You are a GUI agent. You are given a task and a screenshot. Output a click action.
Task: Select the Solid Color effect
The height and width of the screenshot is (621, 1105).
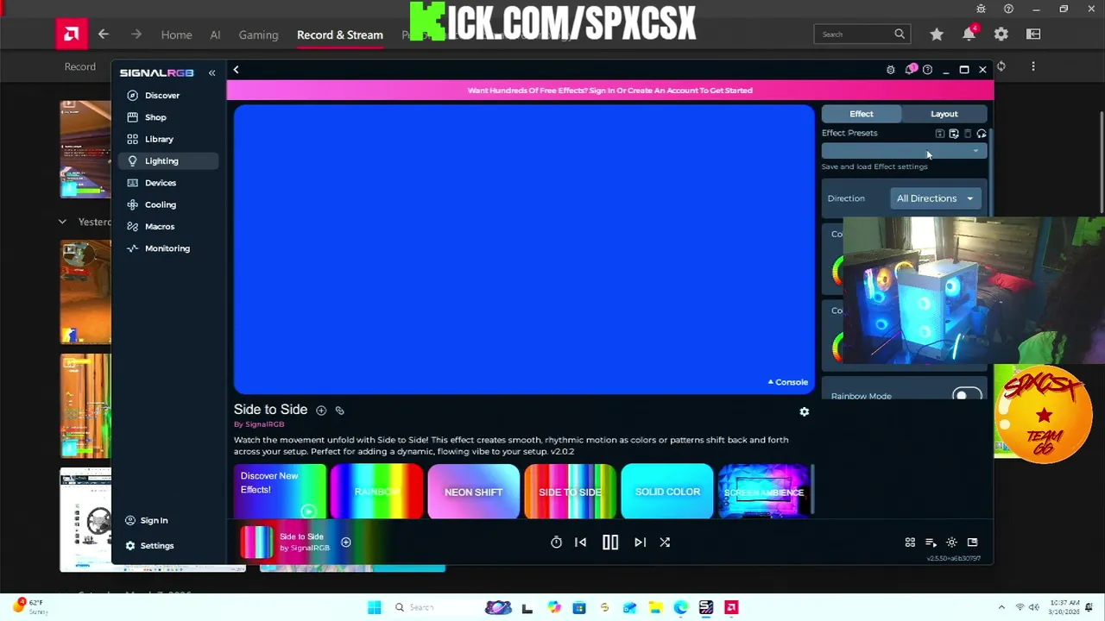667,492
